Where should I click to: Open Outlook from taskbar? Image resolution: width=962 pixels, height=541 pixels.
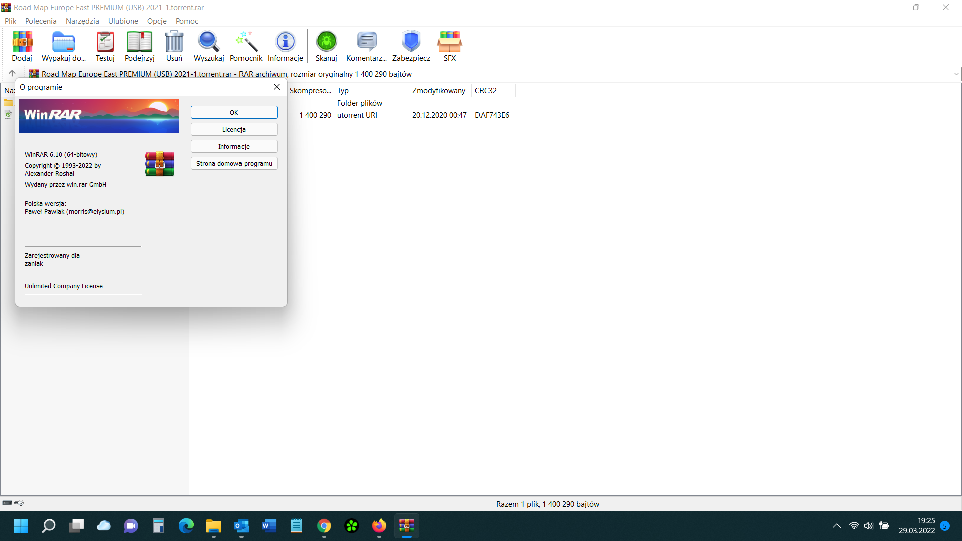pyautogui.click(x=242, y=526)
